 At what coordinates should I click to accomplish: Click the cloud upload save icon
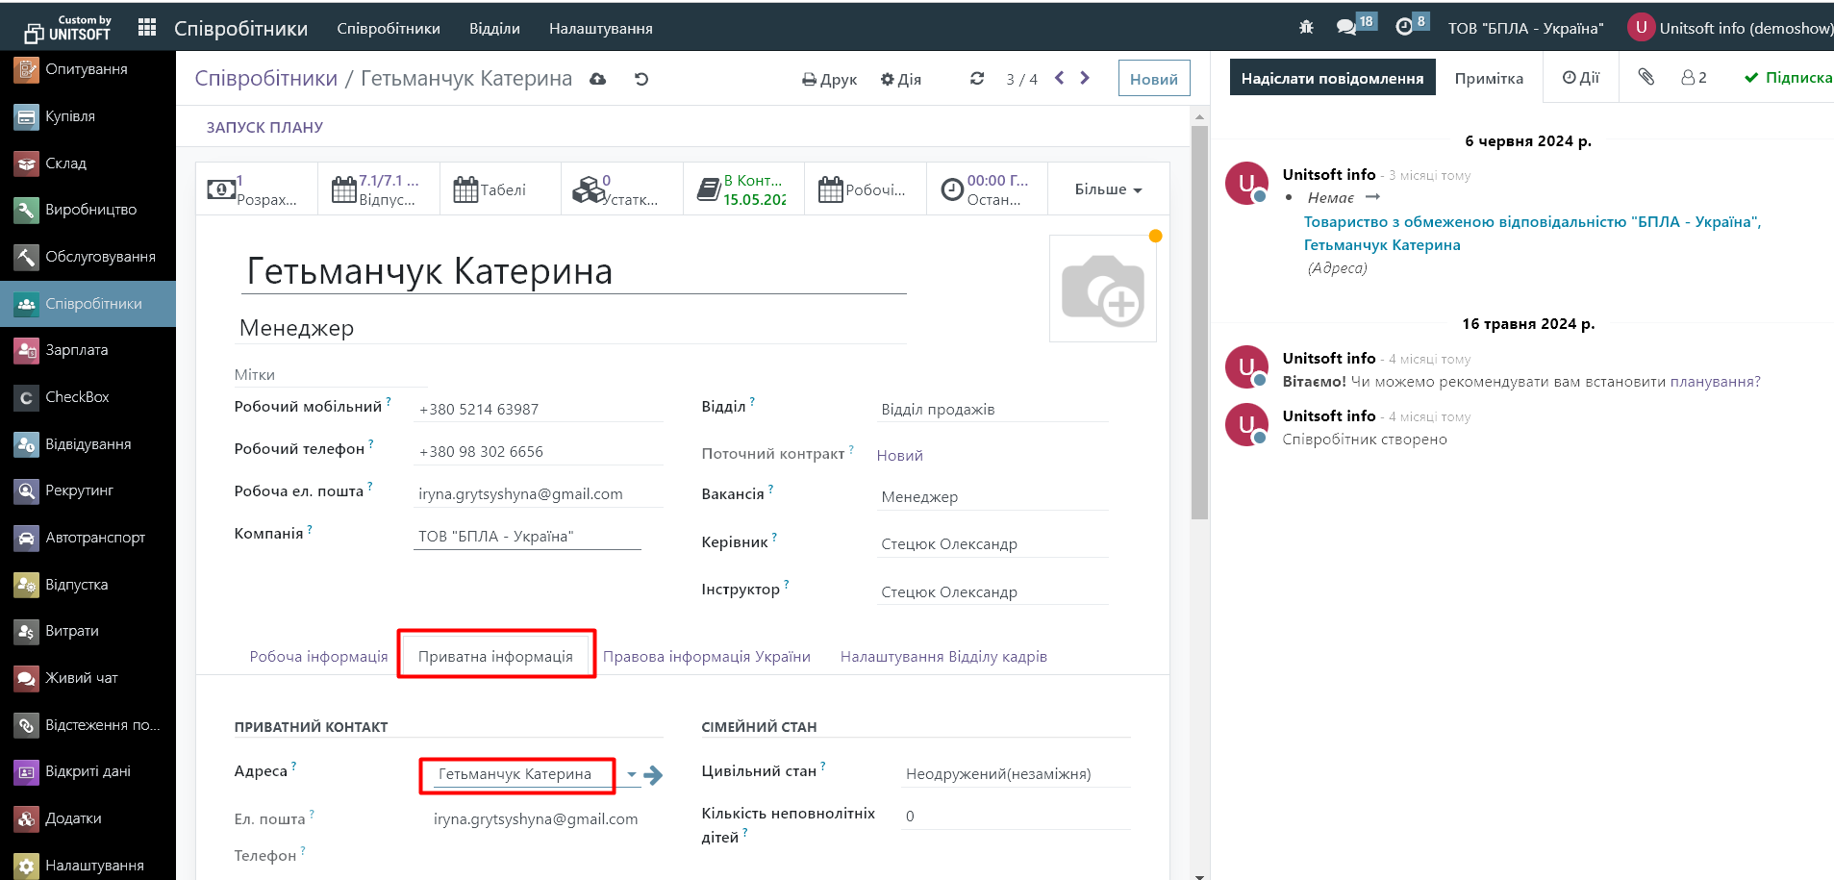tap(598, 79)
